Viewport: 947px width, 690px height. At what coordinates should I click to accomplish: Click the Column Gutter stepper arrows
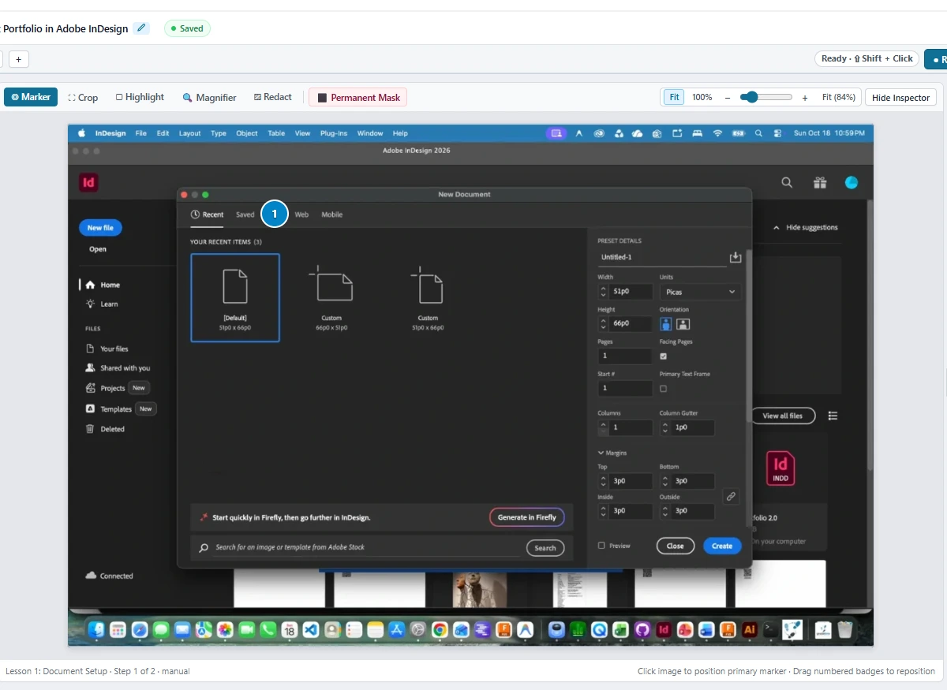665,427
